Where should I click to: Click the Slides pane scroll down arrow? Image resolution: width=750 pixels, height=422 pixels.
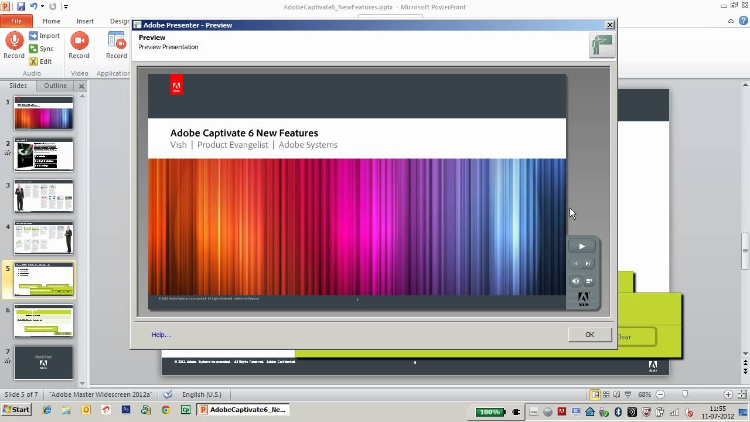point(82,383)
